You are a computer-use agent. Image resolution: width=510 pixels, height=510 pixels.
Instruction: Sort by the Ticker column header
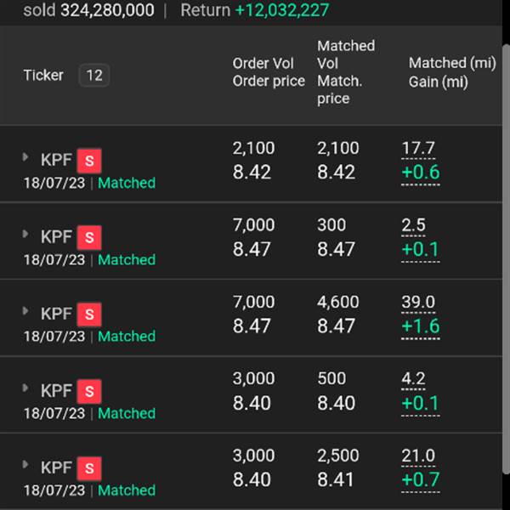tap(43, 76)
